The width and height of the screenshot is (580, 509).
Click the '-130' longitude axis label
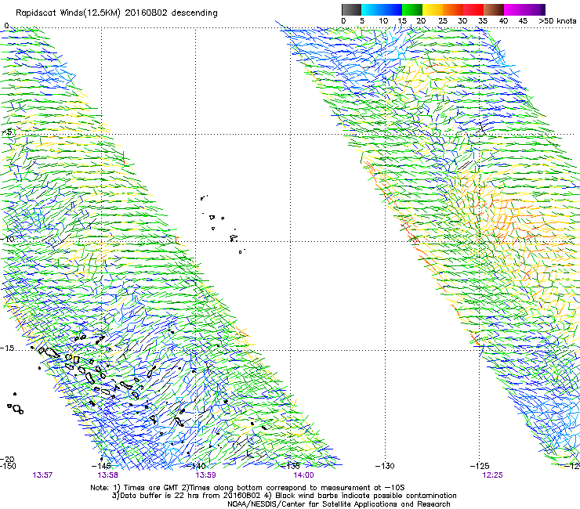(385, 466)
